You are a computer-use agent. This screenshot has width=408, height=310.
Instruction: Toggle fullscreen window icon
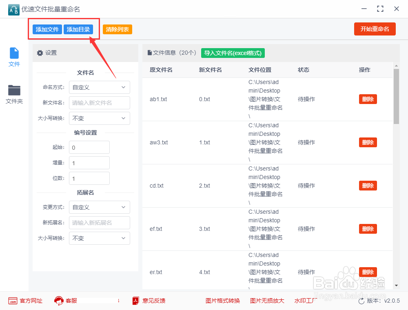click(380, 9)
